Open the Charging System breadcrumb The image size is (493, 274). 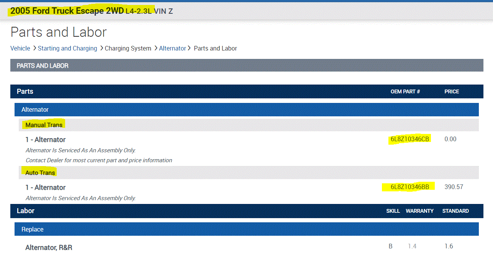coord(128,48)
